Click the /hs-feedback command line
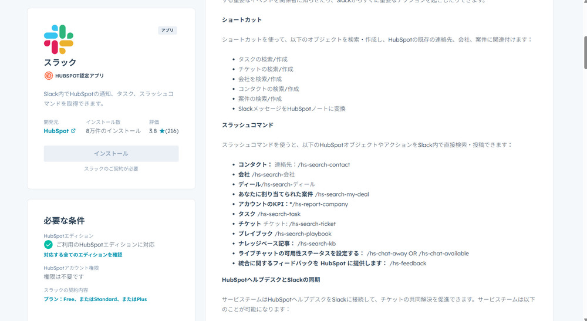Screen dimensions: 587x321 tap(332, 263)
